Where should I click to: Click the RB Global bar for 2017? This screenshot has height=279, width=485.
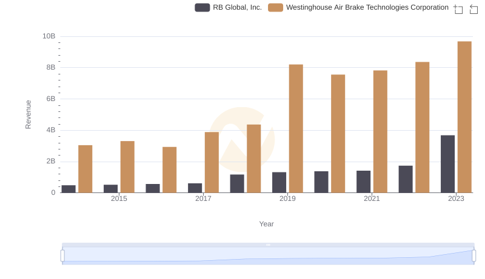coord(195,188)
